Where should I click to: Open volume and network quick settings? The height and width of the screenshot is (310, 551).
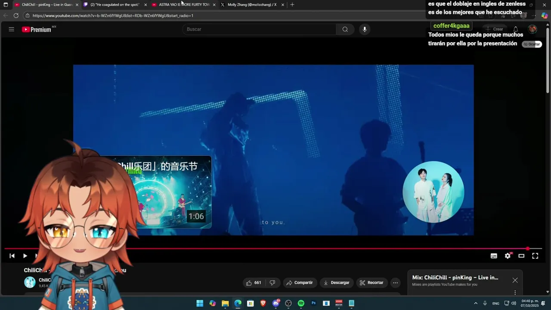pyautogui.click(x=510, y=303)
